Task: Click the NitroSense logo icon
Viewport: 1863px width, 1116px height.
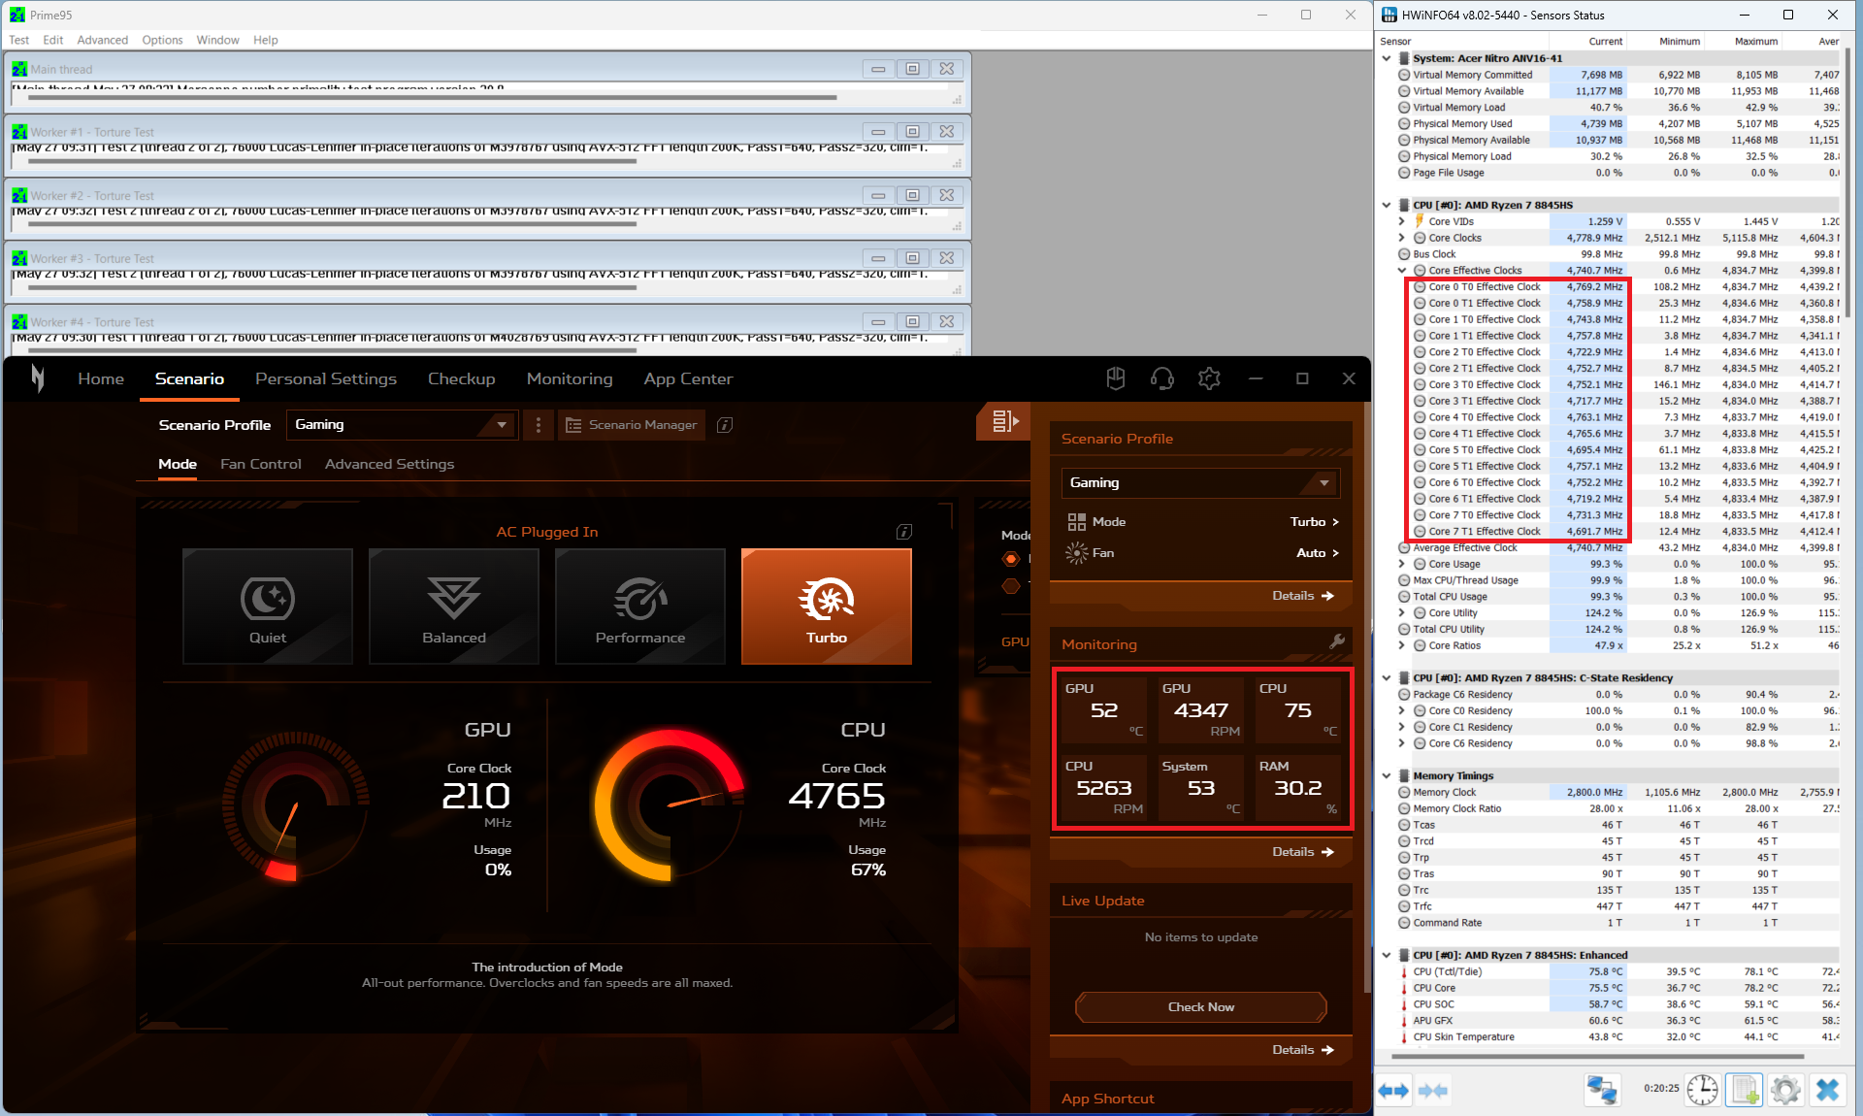Action: 37,378
